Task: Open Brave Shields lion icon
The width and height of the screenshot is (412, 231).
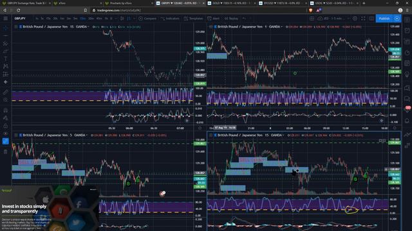Action: pos(310,10)
